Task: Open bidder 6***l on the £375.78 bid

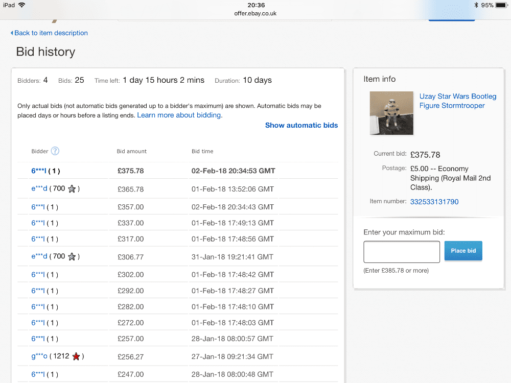Action: click(x=38, y=171)
